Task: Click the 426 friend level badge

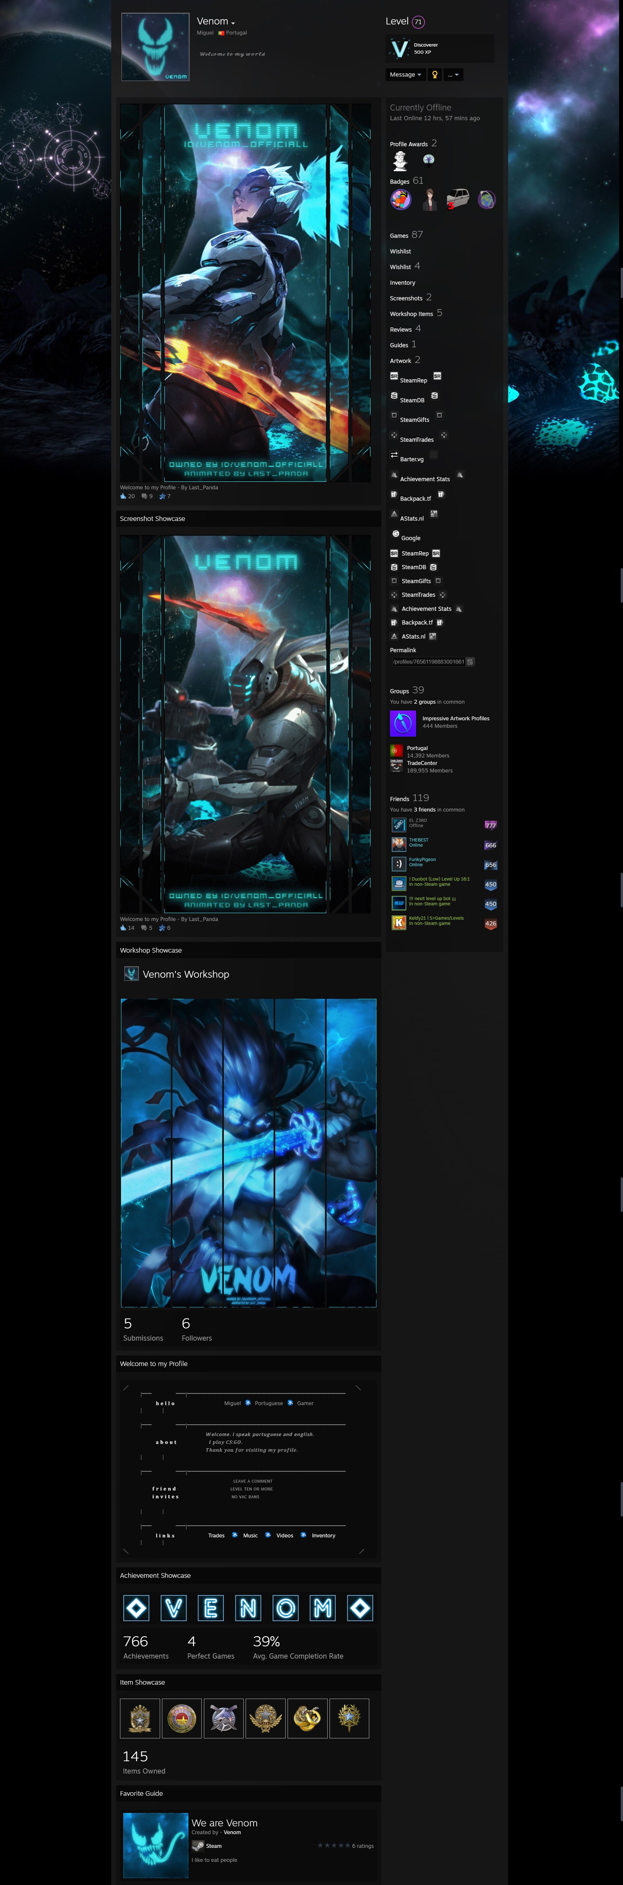Action: [491, 924]
